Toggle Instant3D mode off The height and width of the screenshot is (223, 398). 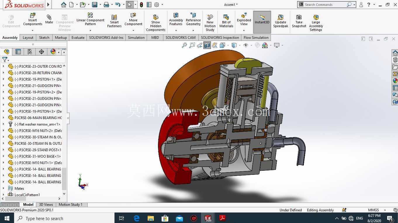[x=262, y=22]
